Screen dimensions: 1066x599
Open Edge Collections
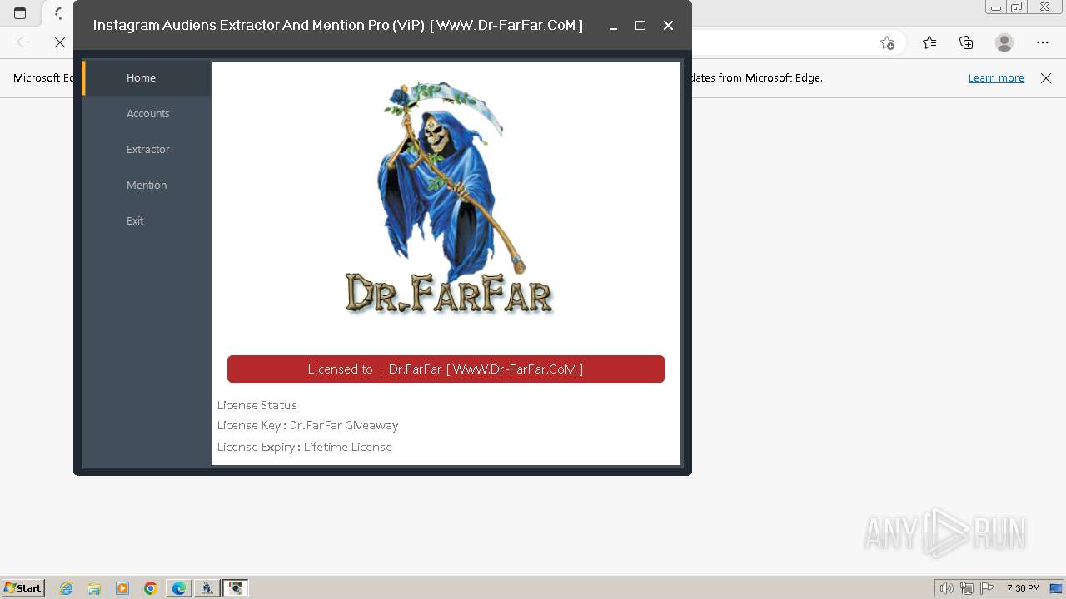[966, 42]
